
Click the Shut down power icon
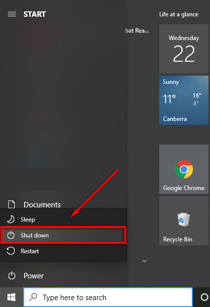click(x=11, y=235)
